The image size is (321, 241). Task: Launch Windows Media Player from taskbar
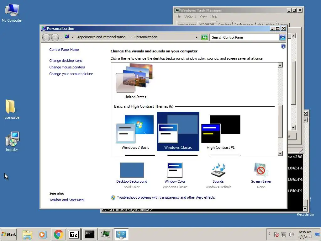[43, 234]
